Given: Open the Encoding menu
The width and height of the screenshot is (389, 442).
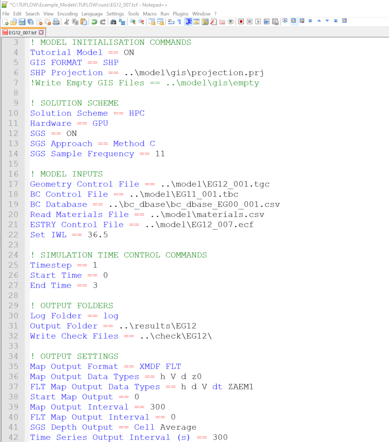Looking at the screenshot, I should (67, 14).
